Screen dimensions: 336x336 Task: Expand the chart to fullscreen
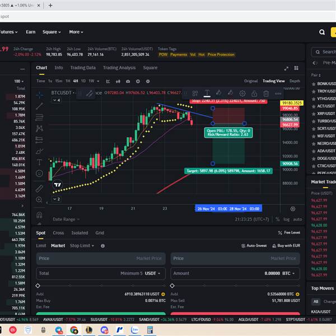click(x=286, y=68)
